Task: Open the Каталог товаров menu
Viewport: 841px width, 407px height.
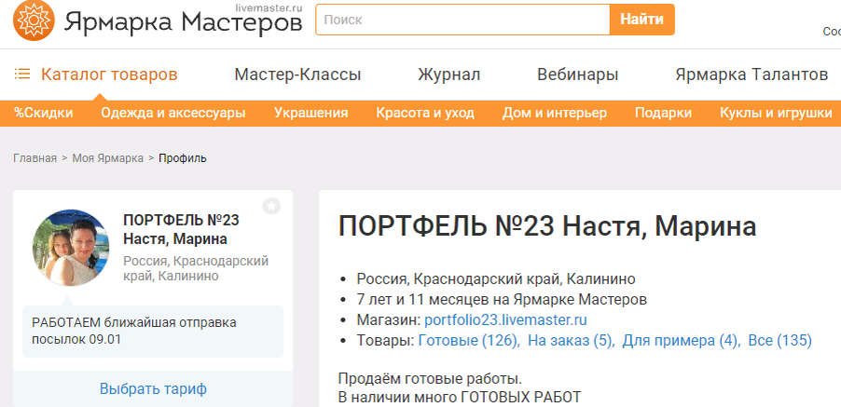Action: click(x=109, y=75)
